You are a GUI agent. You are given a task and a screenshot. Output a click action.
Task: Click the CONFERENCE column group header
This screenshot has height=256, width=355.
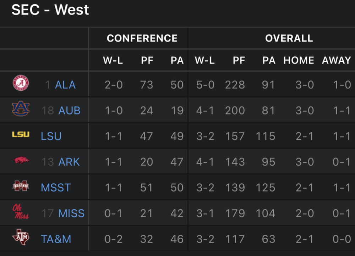tap(142, 38)
